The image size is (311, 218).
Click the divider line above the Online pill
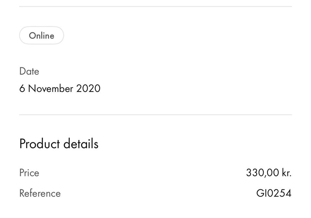coord(155,6)
